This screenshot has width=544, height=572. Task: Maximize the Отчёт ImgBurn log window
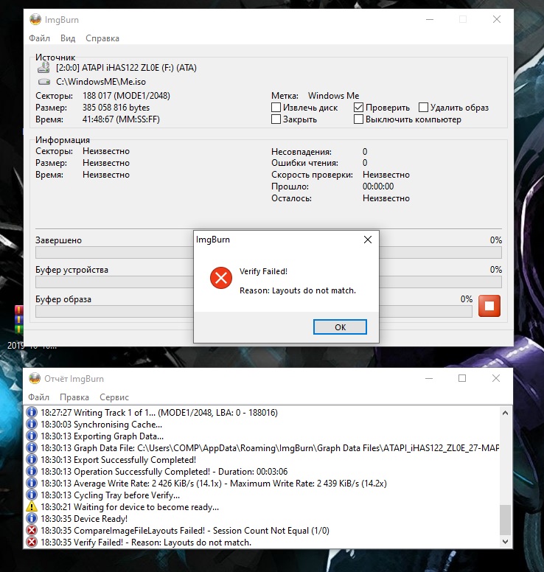click(462, 378)
